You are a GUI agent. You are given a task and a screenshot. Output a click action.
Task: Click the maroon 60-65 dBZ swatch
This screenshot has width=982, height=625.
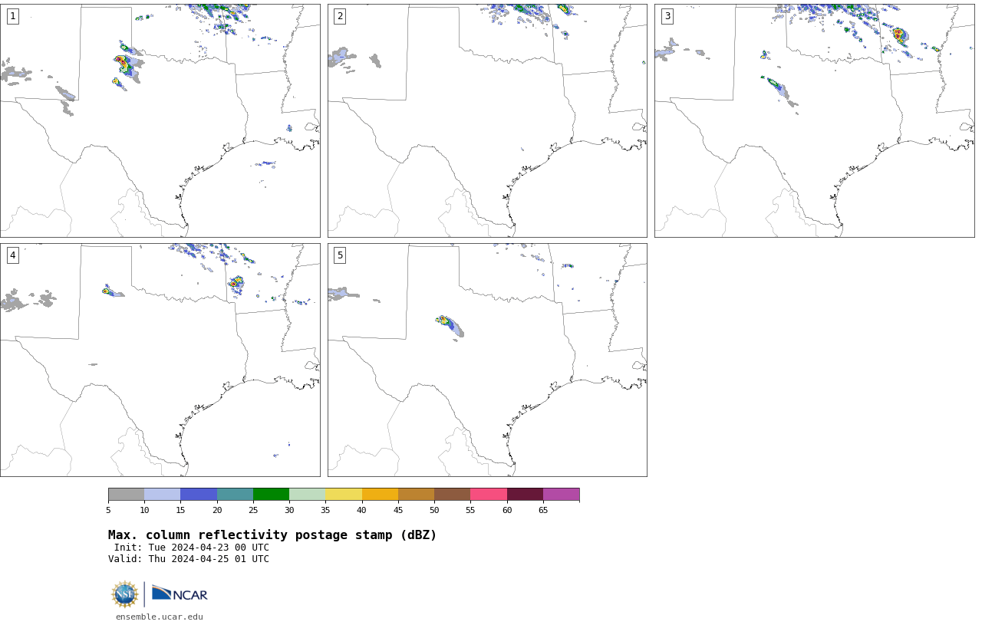click(x=525, y=494)
